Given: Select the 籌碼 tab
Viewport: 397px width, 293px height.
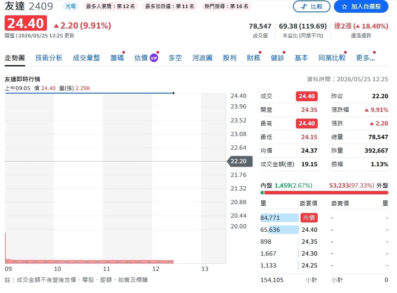Looking at the screenshot, I should (x=117, y=58).
